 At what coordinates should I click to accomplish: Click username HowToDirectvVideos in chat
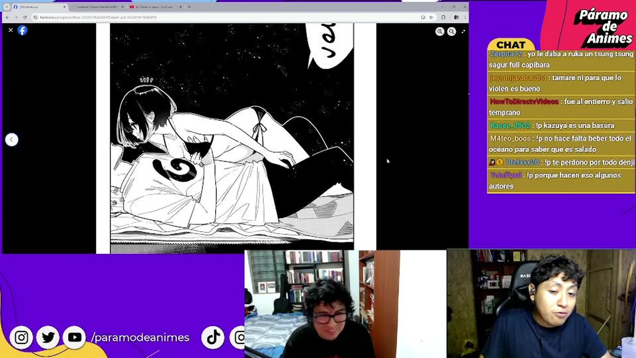point(524,101)
